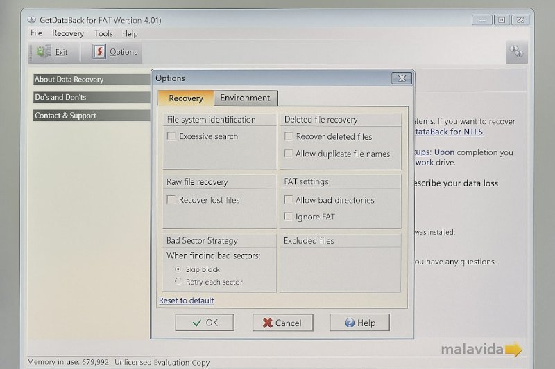Screen dimensions: 555x369
Task: Click the Options toolbar icon
Action: pyautogui.click(x=99, y=52)
